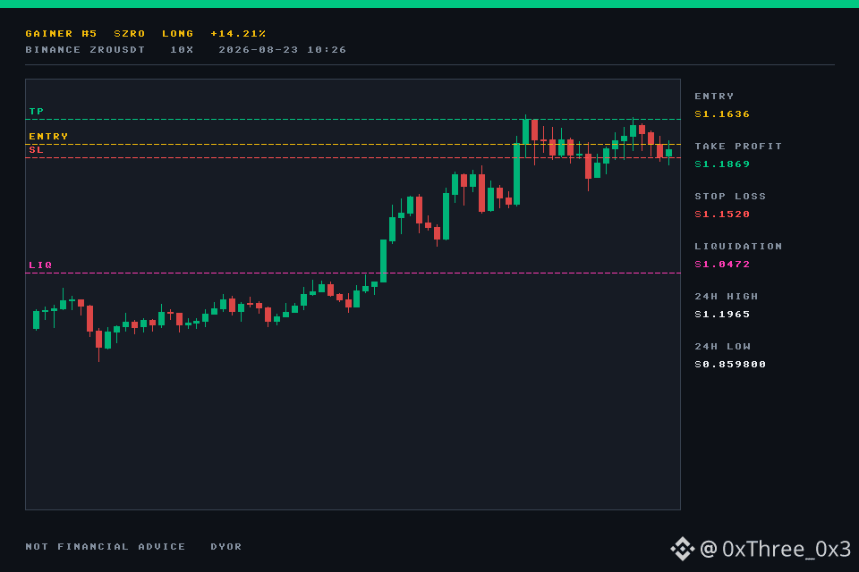Image resolution: width=859 pixels, height=572 pixels.
Task: Click the 'LONG' position label
Action: [x=177, y=33]
